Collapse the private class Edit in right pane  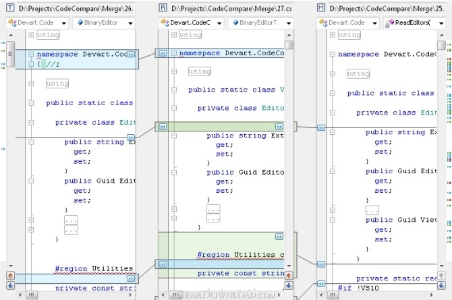click(333, 113)
